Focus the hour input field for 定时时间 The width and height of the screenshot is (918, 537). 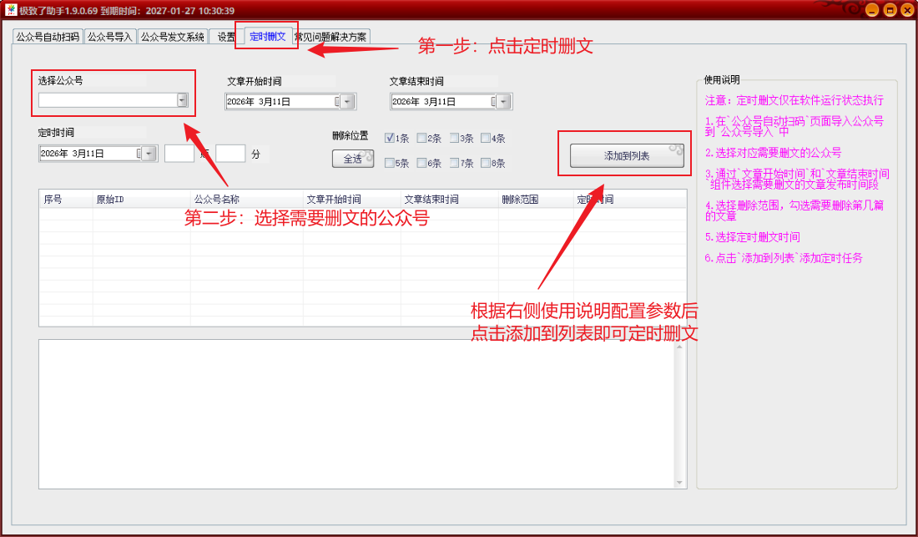[x=179, y=154]
